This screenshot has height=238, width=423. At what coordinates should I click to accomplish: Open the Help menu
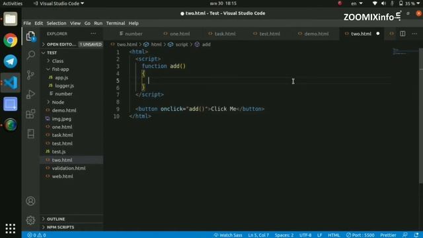[x=134, y=23]
